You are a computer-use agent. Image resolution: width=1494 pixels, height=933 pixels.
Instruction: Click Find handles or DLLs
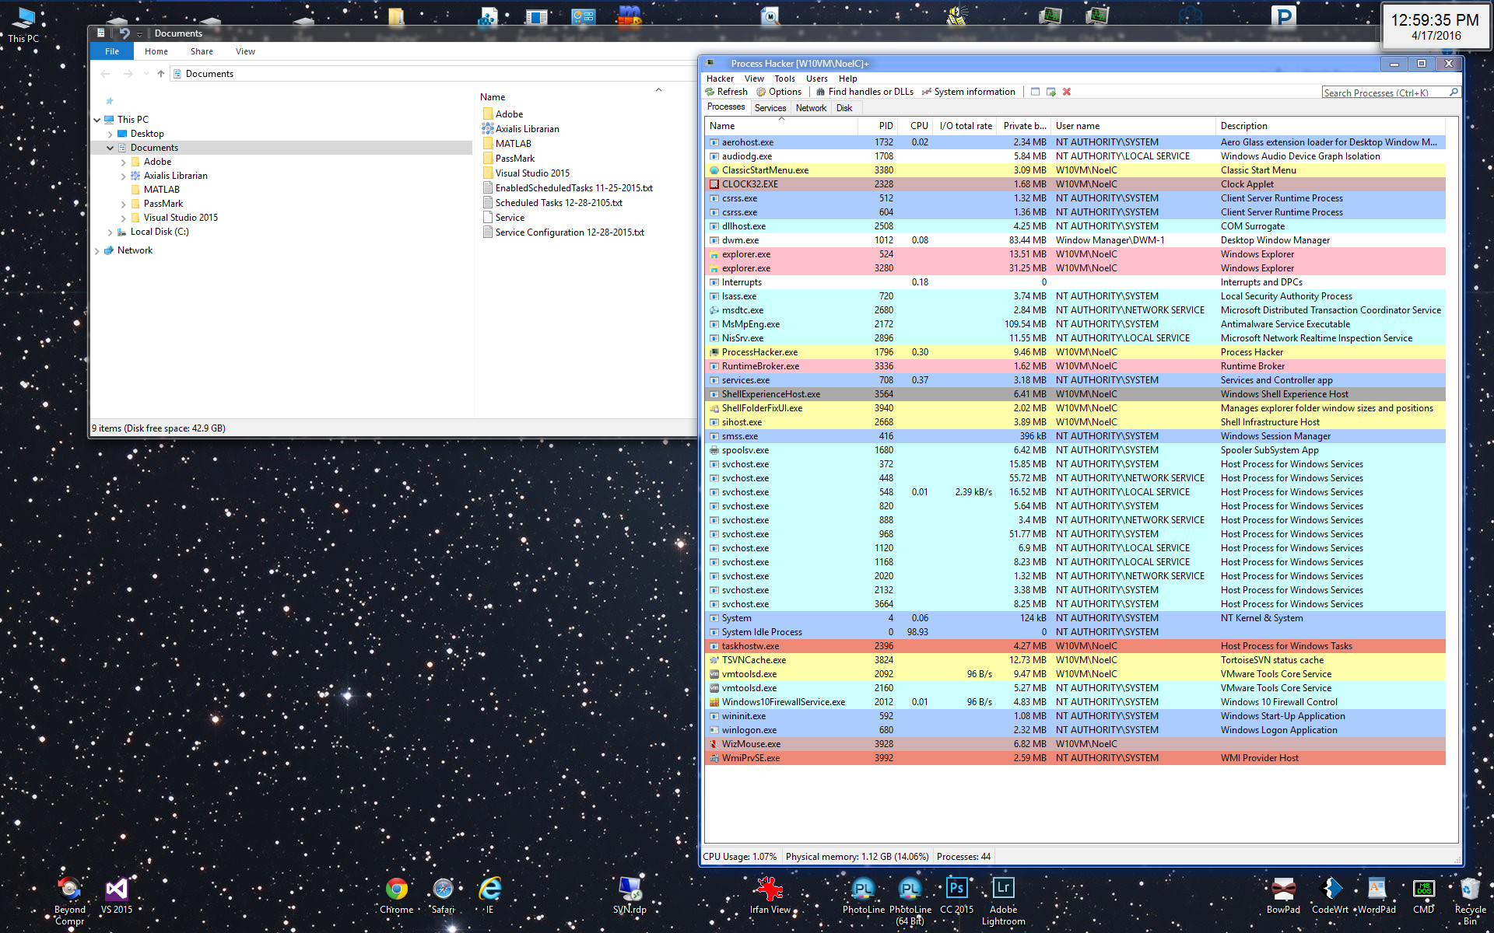coord(864,92)
